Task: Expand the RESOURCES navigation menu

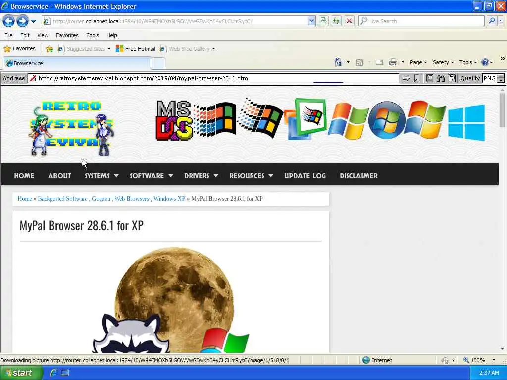Action: tap(251, 176)
